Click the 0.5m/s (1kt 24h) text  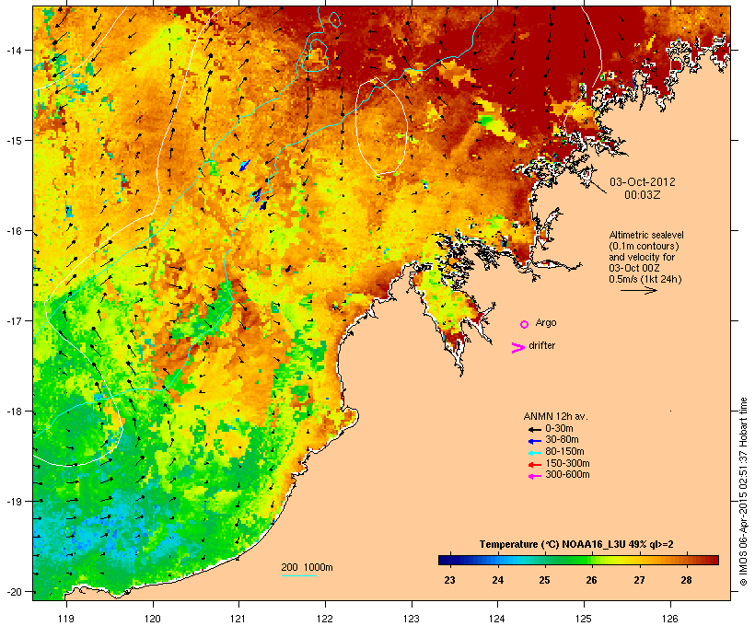click(x=645, y=279)
